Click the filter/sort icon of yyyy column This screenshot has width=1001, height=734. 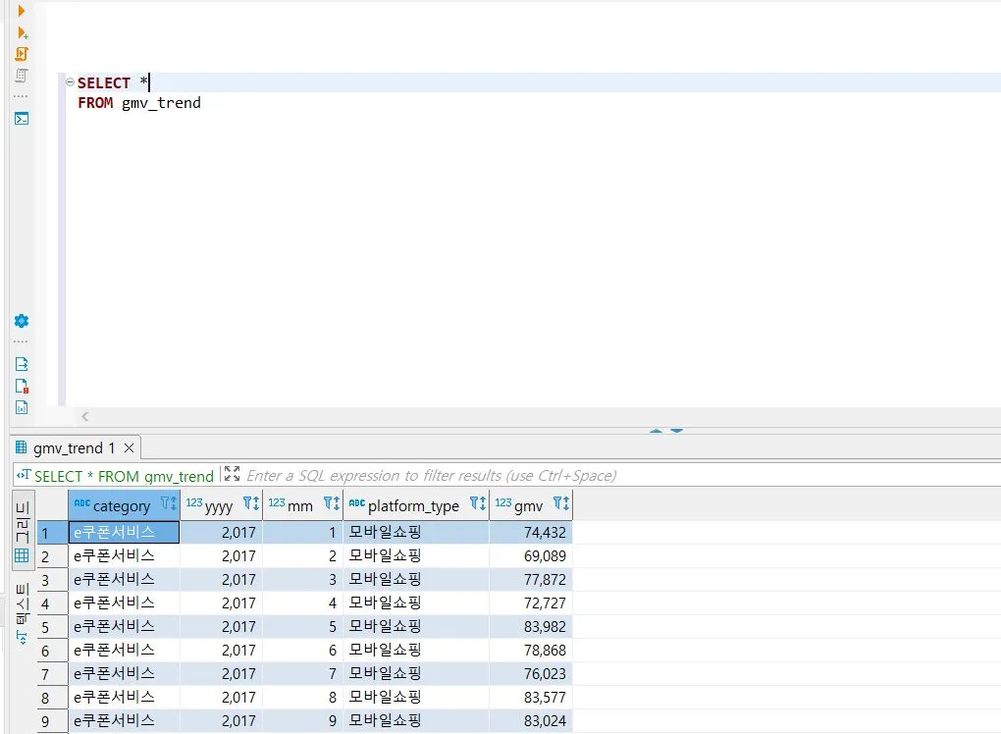251,503
